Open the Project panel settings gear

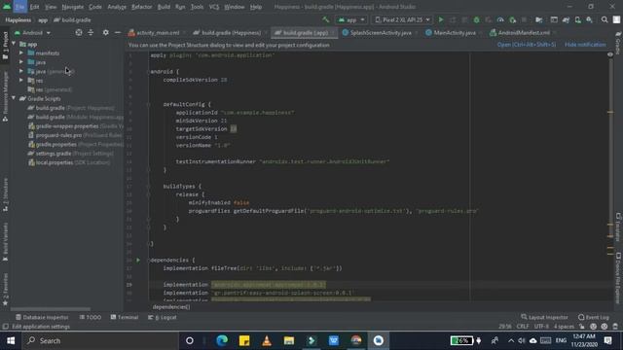pyautogui.click(x=105, y=32)
